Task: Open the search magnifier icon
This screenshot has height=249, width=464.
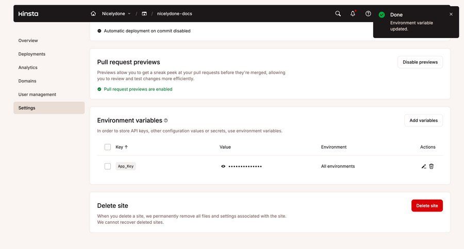Action: tap(338, 13)
